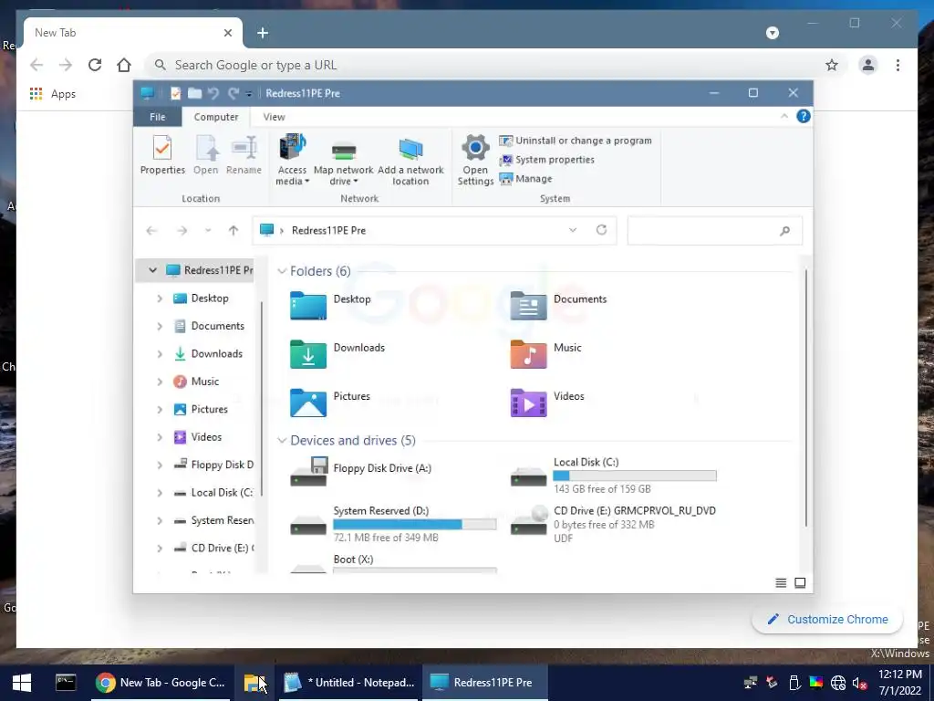Go up one level in Explorer
The width and height of the screenshot is (934, 701).
(233, 231)
